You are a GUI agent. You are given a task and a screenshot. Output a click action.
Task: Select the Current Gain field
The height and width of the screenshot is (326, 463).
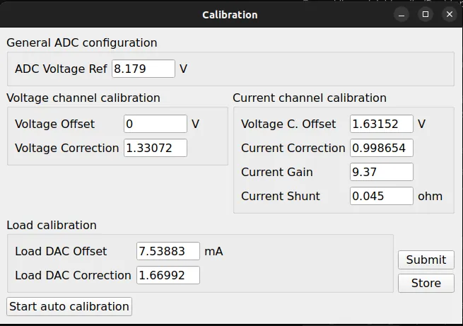(x=382, y=172)
